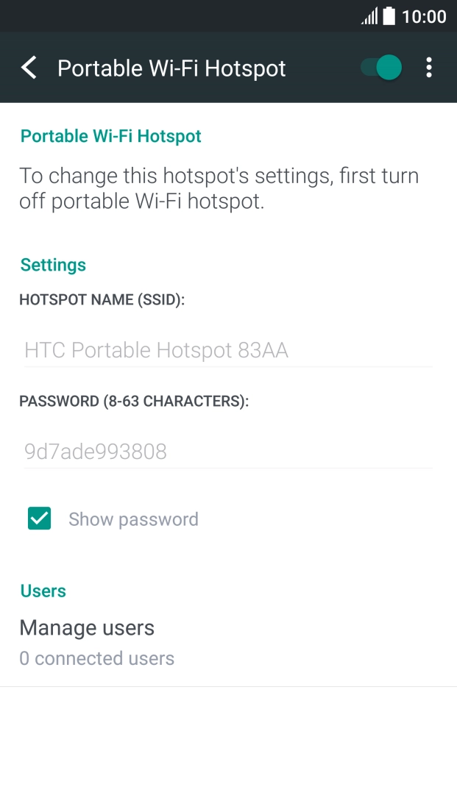Screen dimensions: 457x812
Task: Tap the Users section header
Action: coord(43,591)
